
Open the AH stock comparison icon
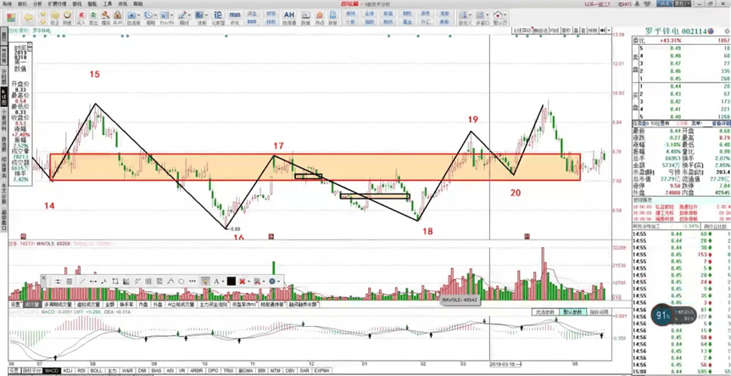(x=289, y=17)
